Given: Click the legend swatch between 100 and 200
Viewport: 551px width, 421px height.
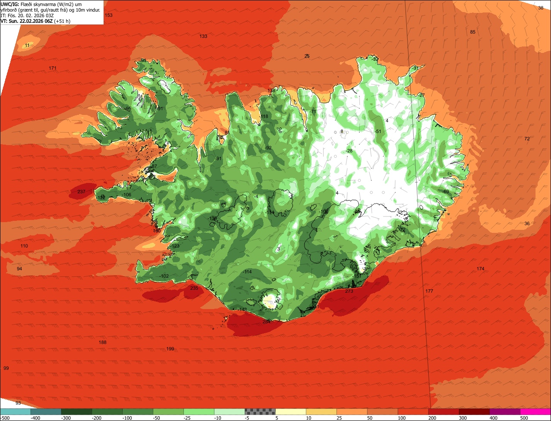Looking at the screenshot, I should [413, 412].
